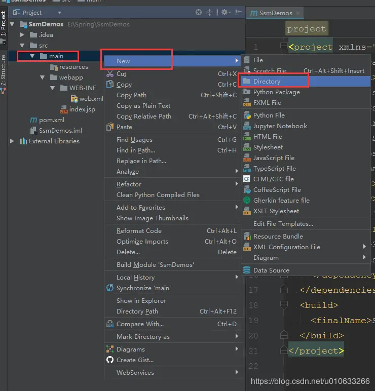Viewport: 375px width, 391px height.
Task: Expand the .idea folder arrow
Action: coord(22,34)
